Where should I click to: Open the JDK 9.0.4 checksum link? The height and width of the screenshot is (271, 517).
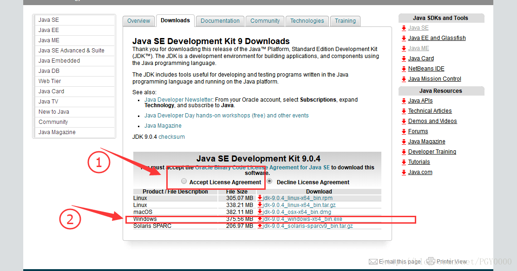point(171,136)
